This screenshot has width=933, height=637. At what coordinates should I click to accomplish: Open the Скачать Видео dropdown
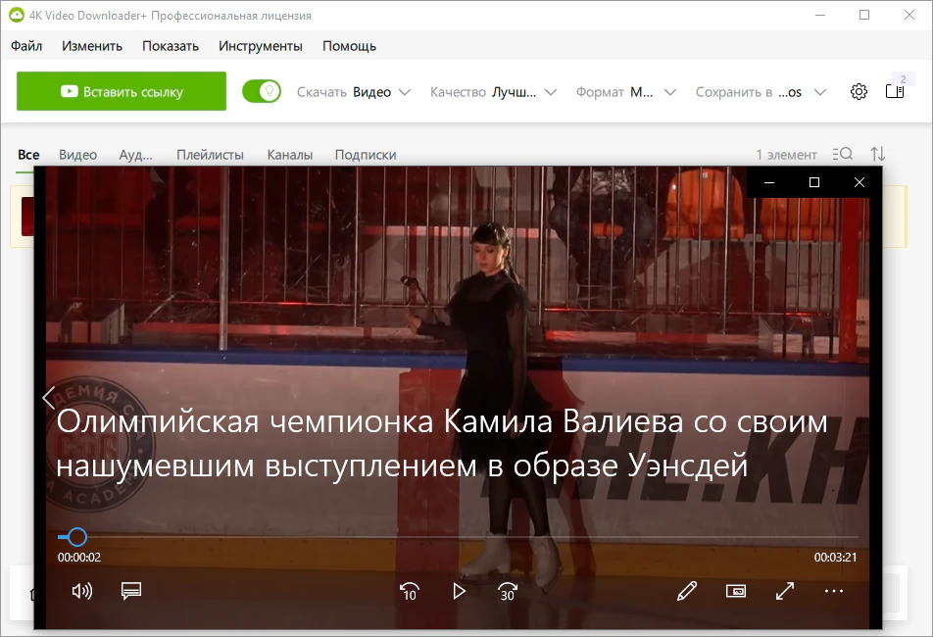point(354,92)
